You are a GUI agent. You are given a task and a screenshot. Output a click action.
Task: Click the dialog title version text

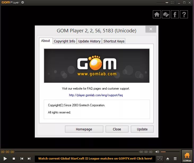point(97,31)
